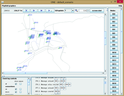Image resolution: width=124 pixels, height=96 pixels.
Task: Click the play simulation button
Action: [x=26, y=11]
